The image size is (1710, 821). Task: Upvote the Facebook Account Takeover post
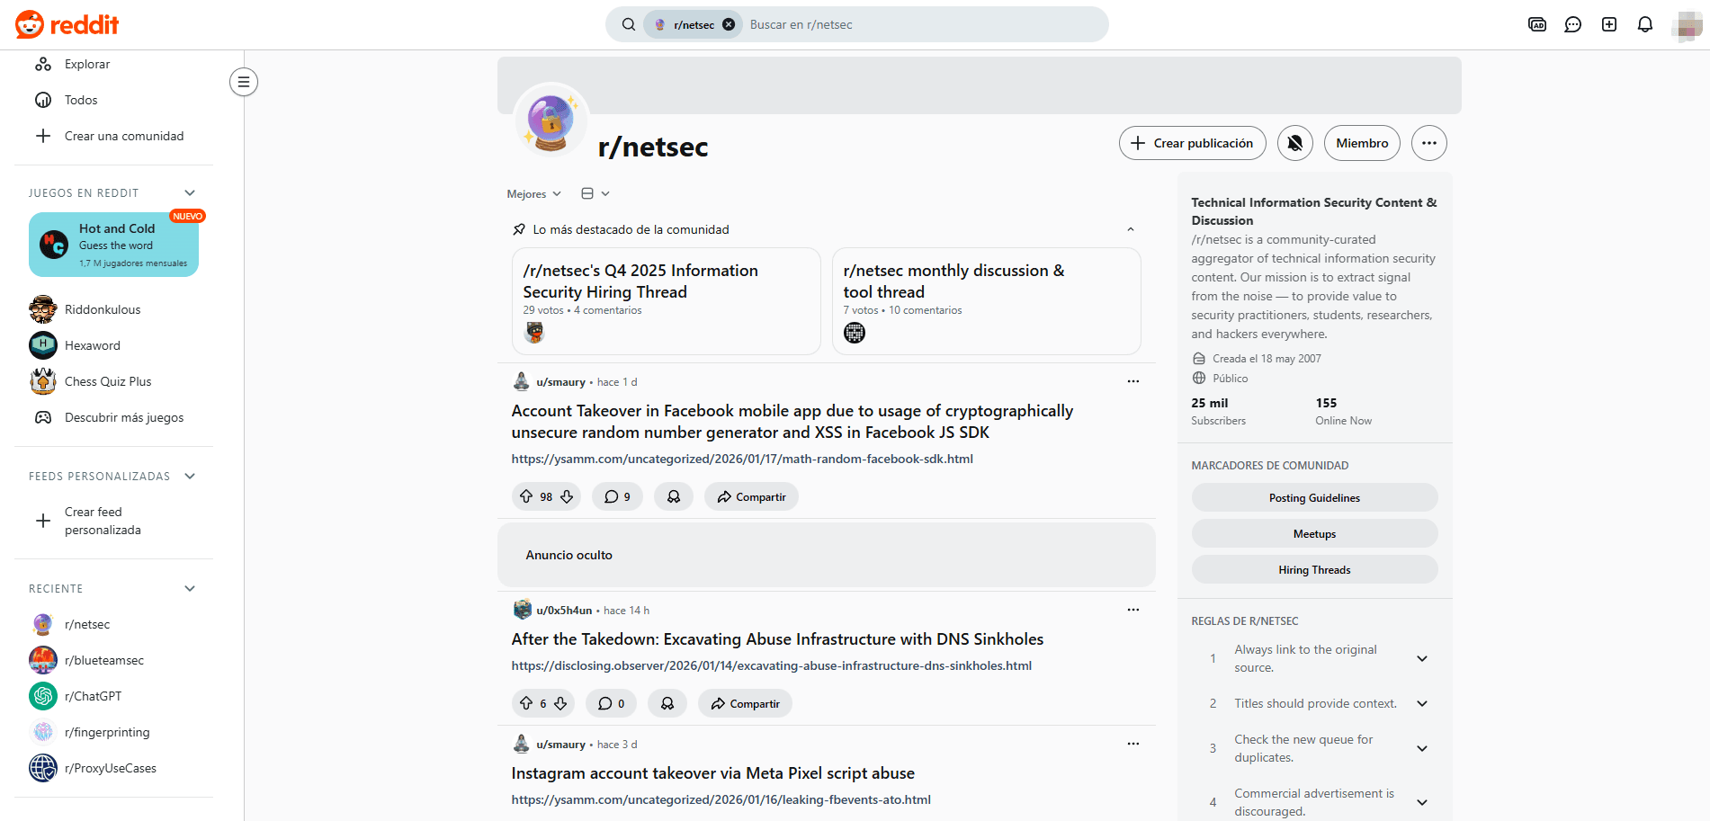coord(526,496)
